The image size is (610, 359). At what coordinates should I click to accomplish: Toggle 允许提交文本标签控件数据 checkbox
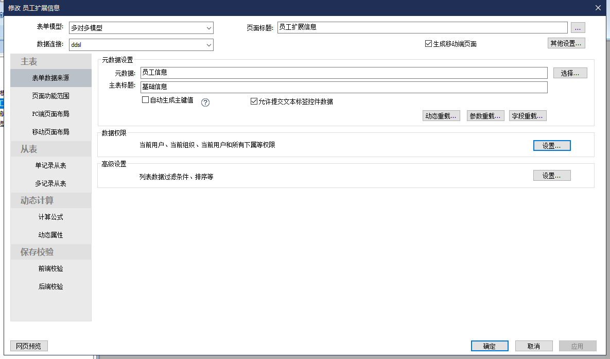[254, 101]
